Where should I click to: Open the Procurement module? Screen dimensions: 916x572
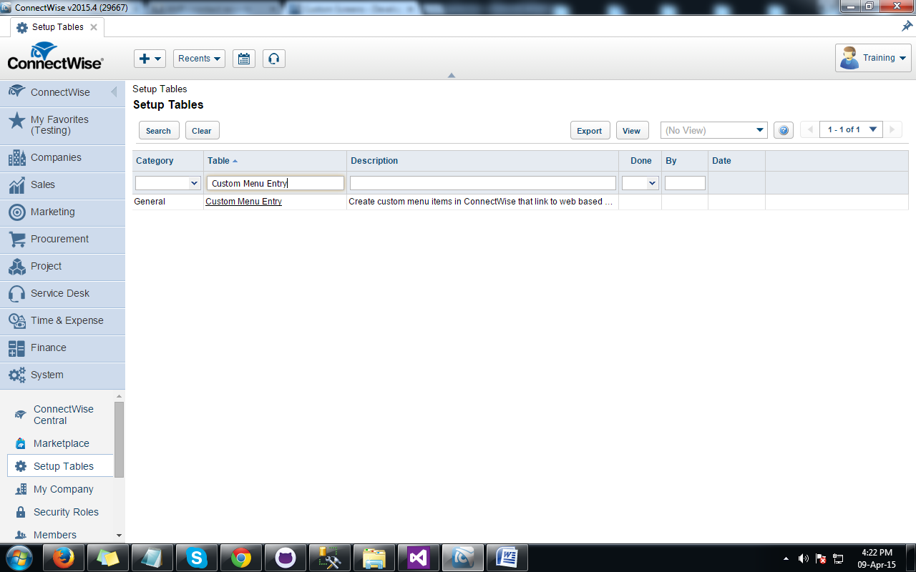tap(62, 239)
